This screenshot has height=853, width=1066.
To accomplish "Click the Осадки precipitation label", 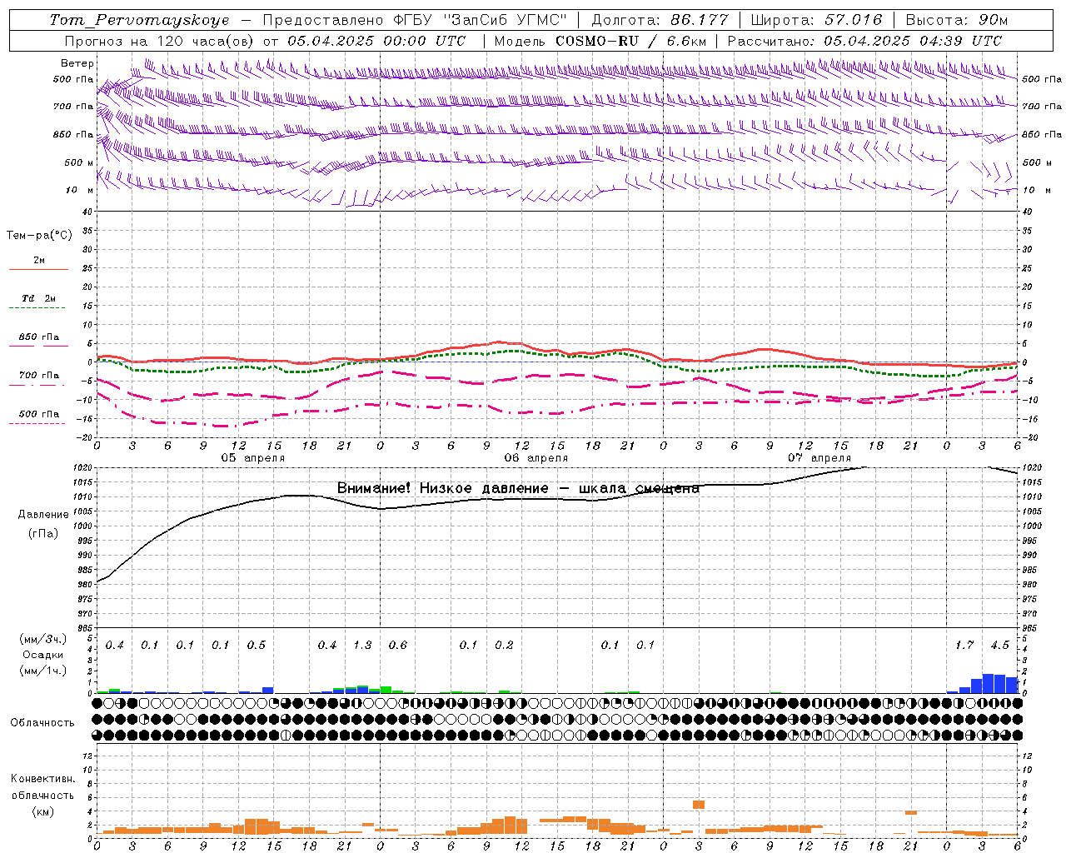I will point(43,655).
